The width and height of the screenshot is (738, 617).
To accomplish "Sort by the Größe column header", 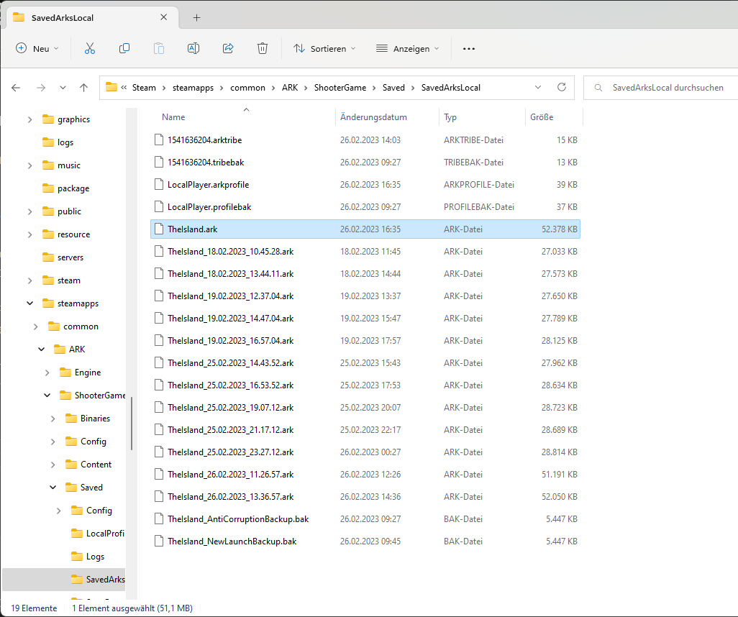I will pyautogui.click(x=542, y=117).
